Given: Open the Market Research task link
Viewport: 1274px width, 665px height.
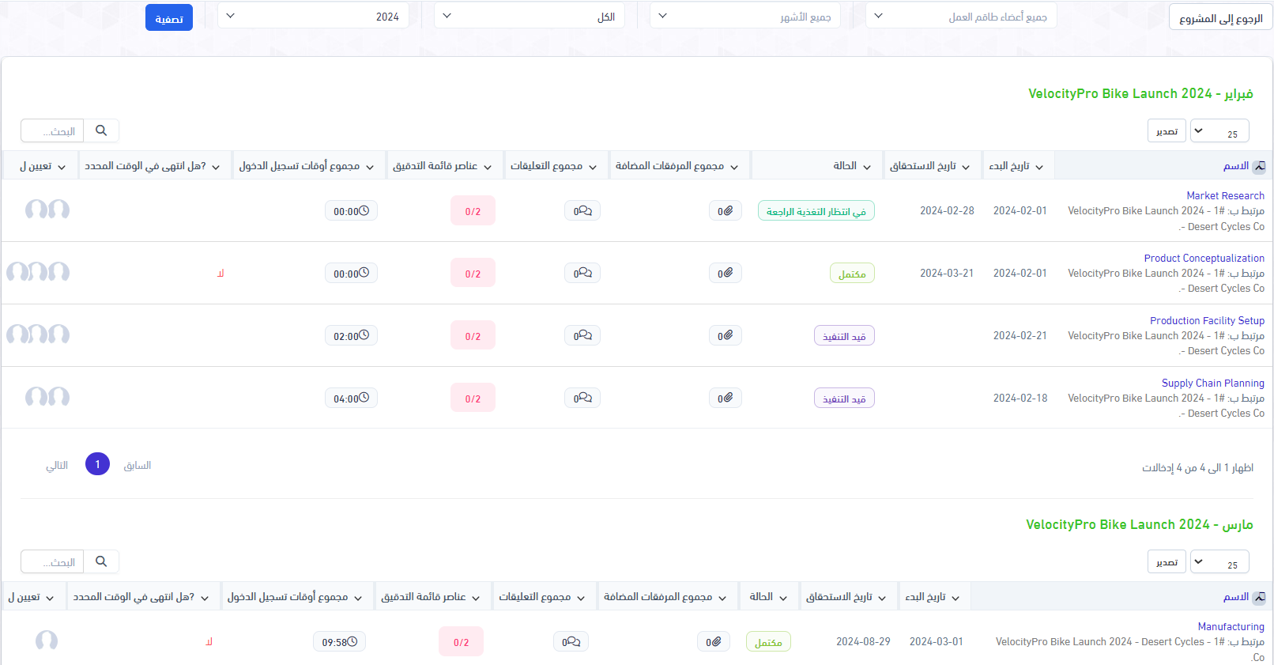Looking at the screenshot, I should tap(1225, 195).
